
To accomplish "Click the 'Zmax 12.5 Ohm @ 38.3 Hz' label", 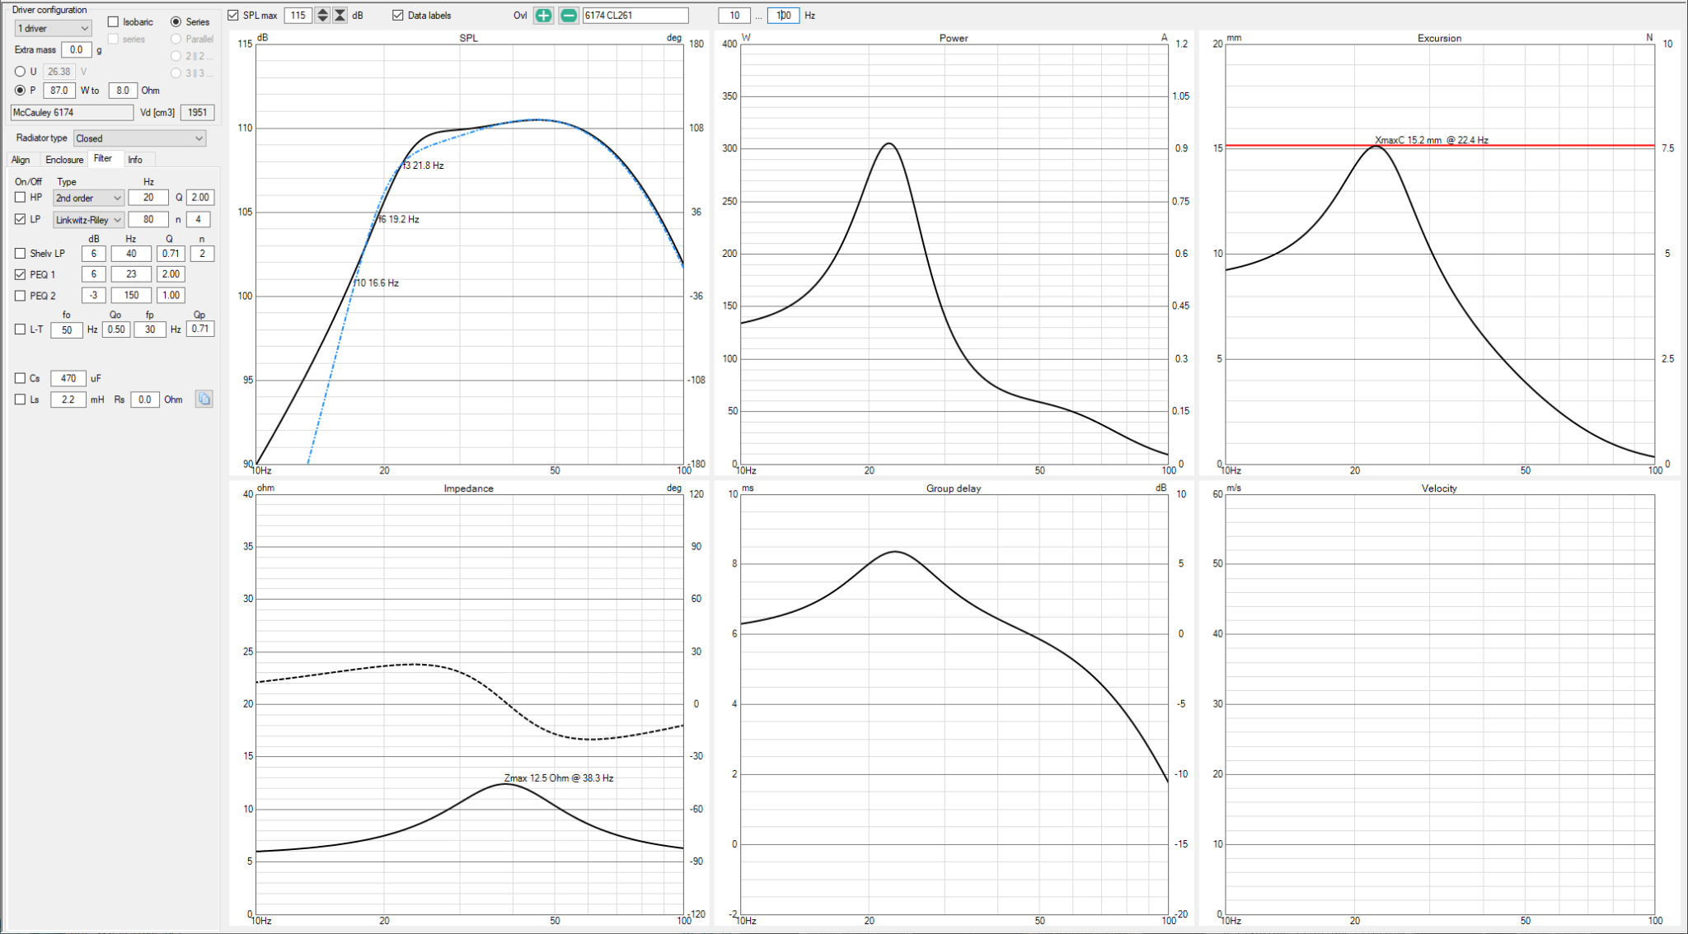I will tap(559, 778).
